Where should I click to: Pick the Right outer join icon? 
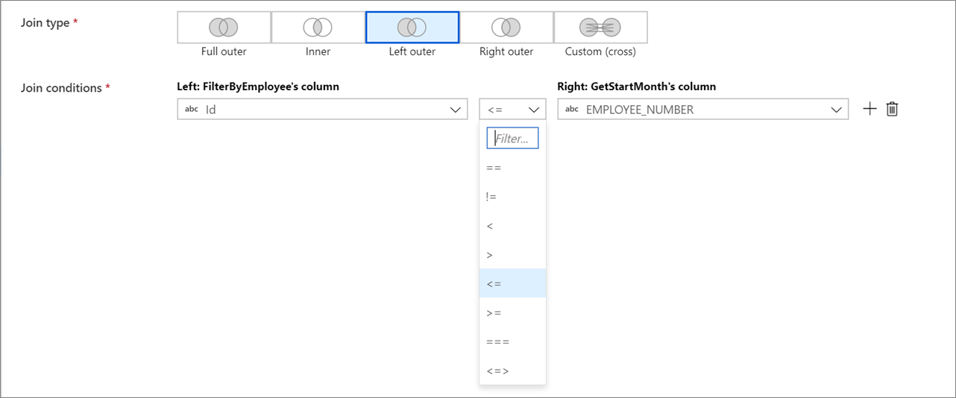point(506,28)
